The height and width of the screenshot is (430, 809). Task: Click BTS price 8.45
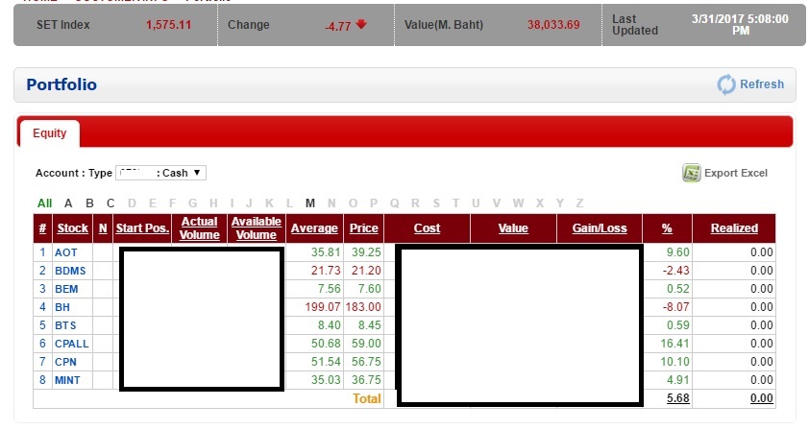pos(369,324)
